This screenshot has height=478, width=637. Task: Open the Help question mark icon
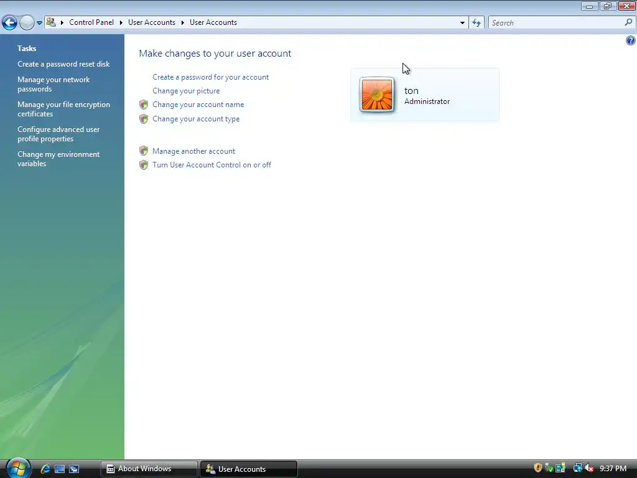(x=631, y=40)
